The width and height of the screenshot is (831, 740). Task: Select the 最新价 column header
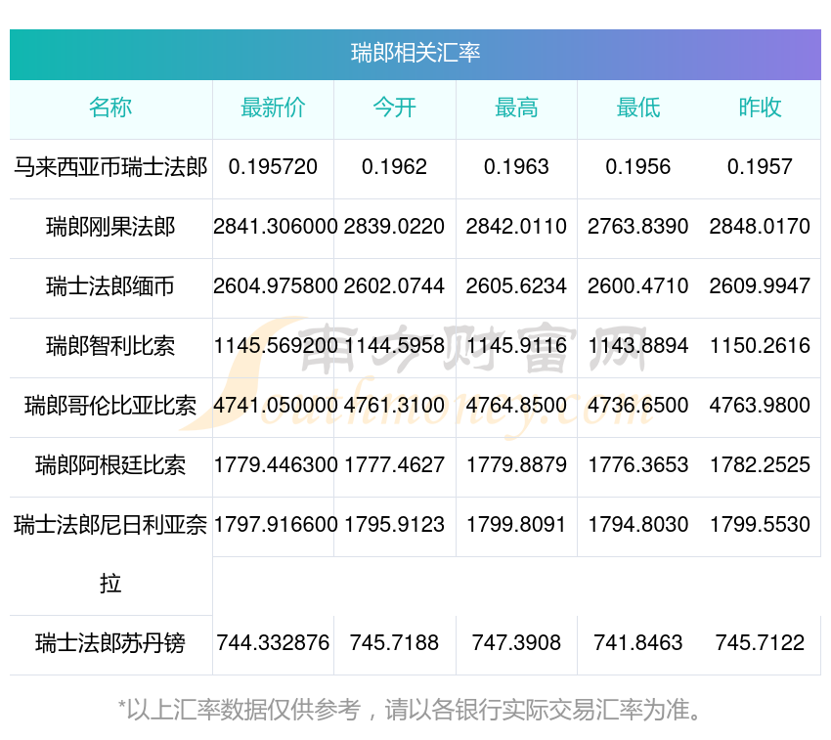pyautogui.click(x=273, y=108)
